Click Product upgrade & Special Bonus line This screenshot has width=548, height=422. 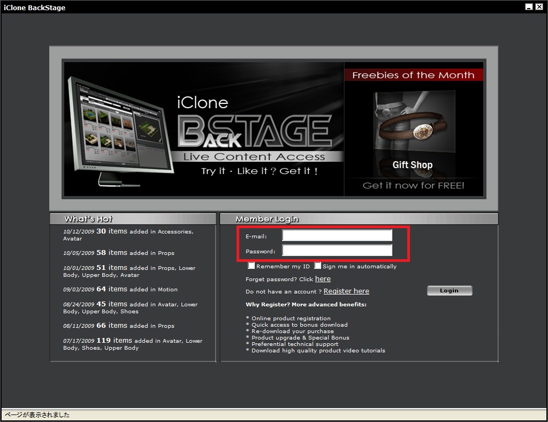298,338
